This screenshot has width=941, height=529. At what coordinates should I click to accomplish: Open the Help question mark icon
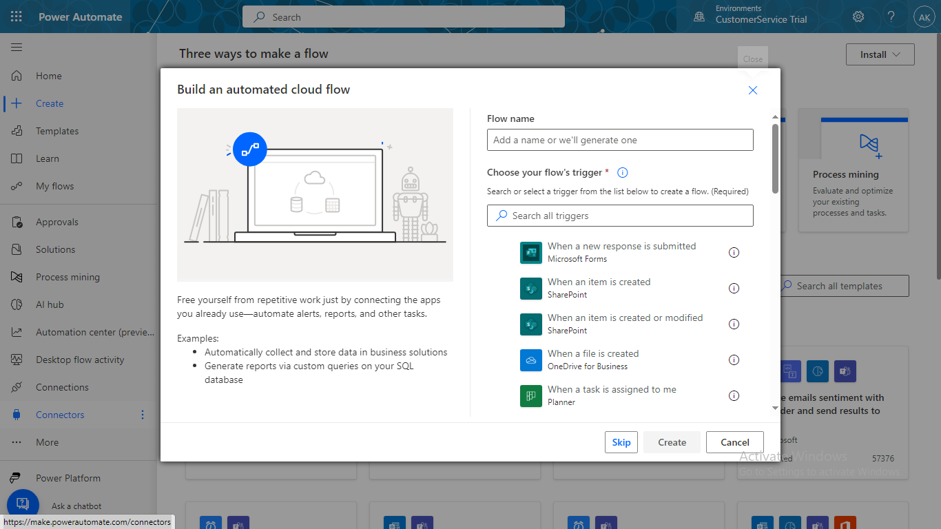point(891,17)
